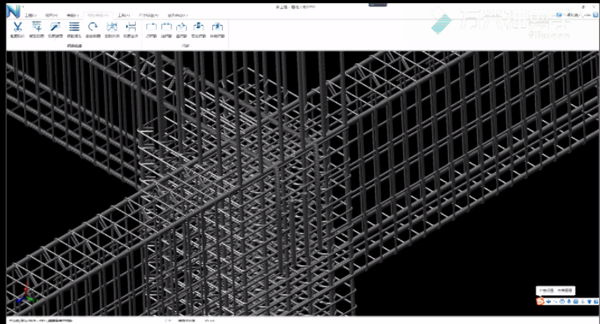Open the first ribbon tab next to logo
Screen dimensions: 600x324
pos(31,15)
